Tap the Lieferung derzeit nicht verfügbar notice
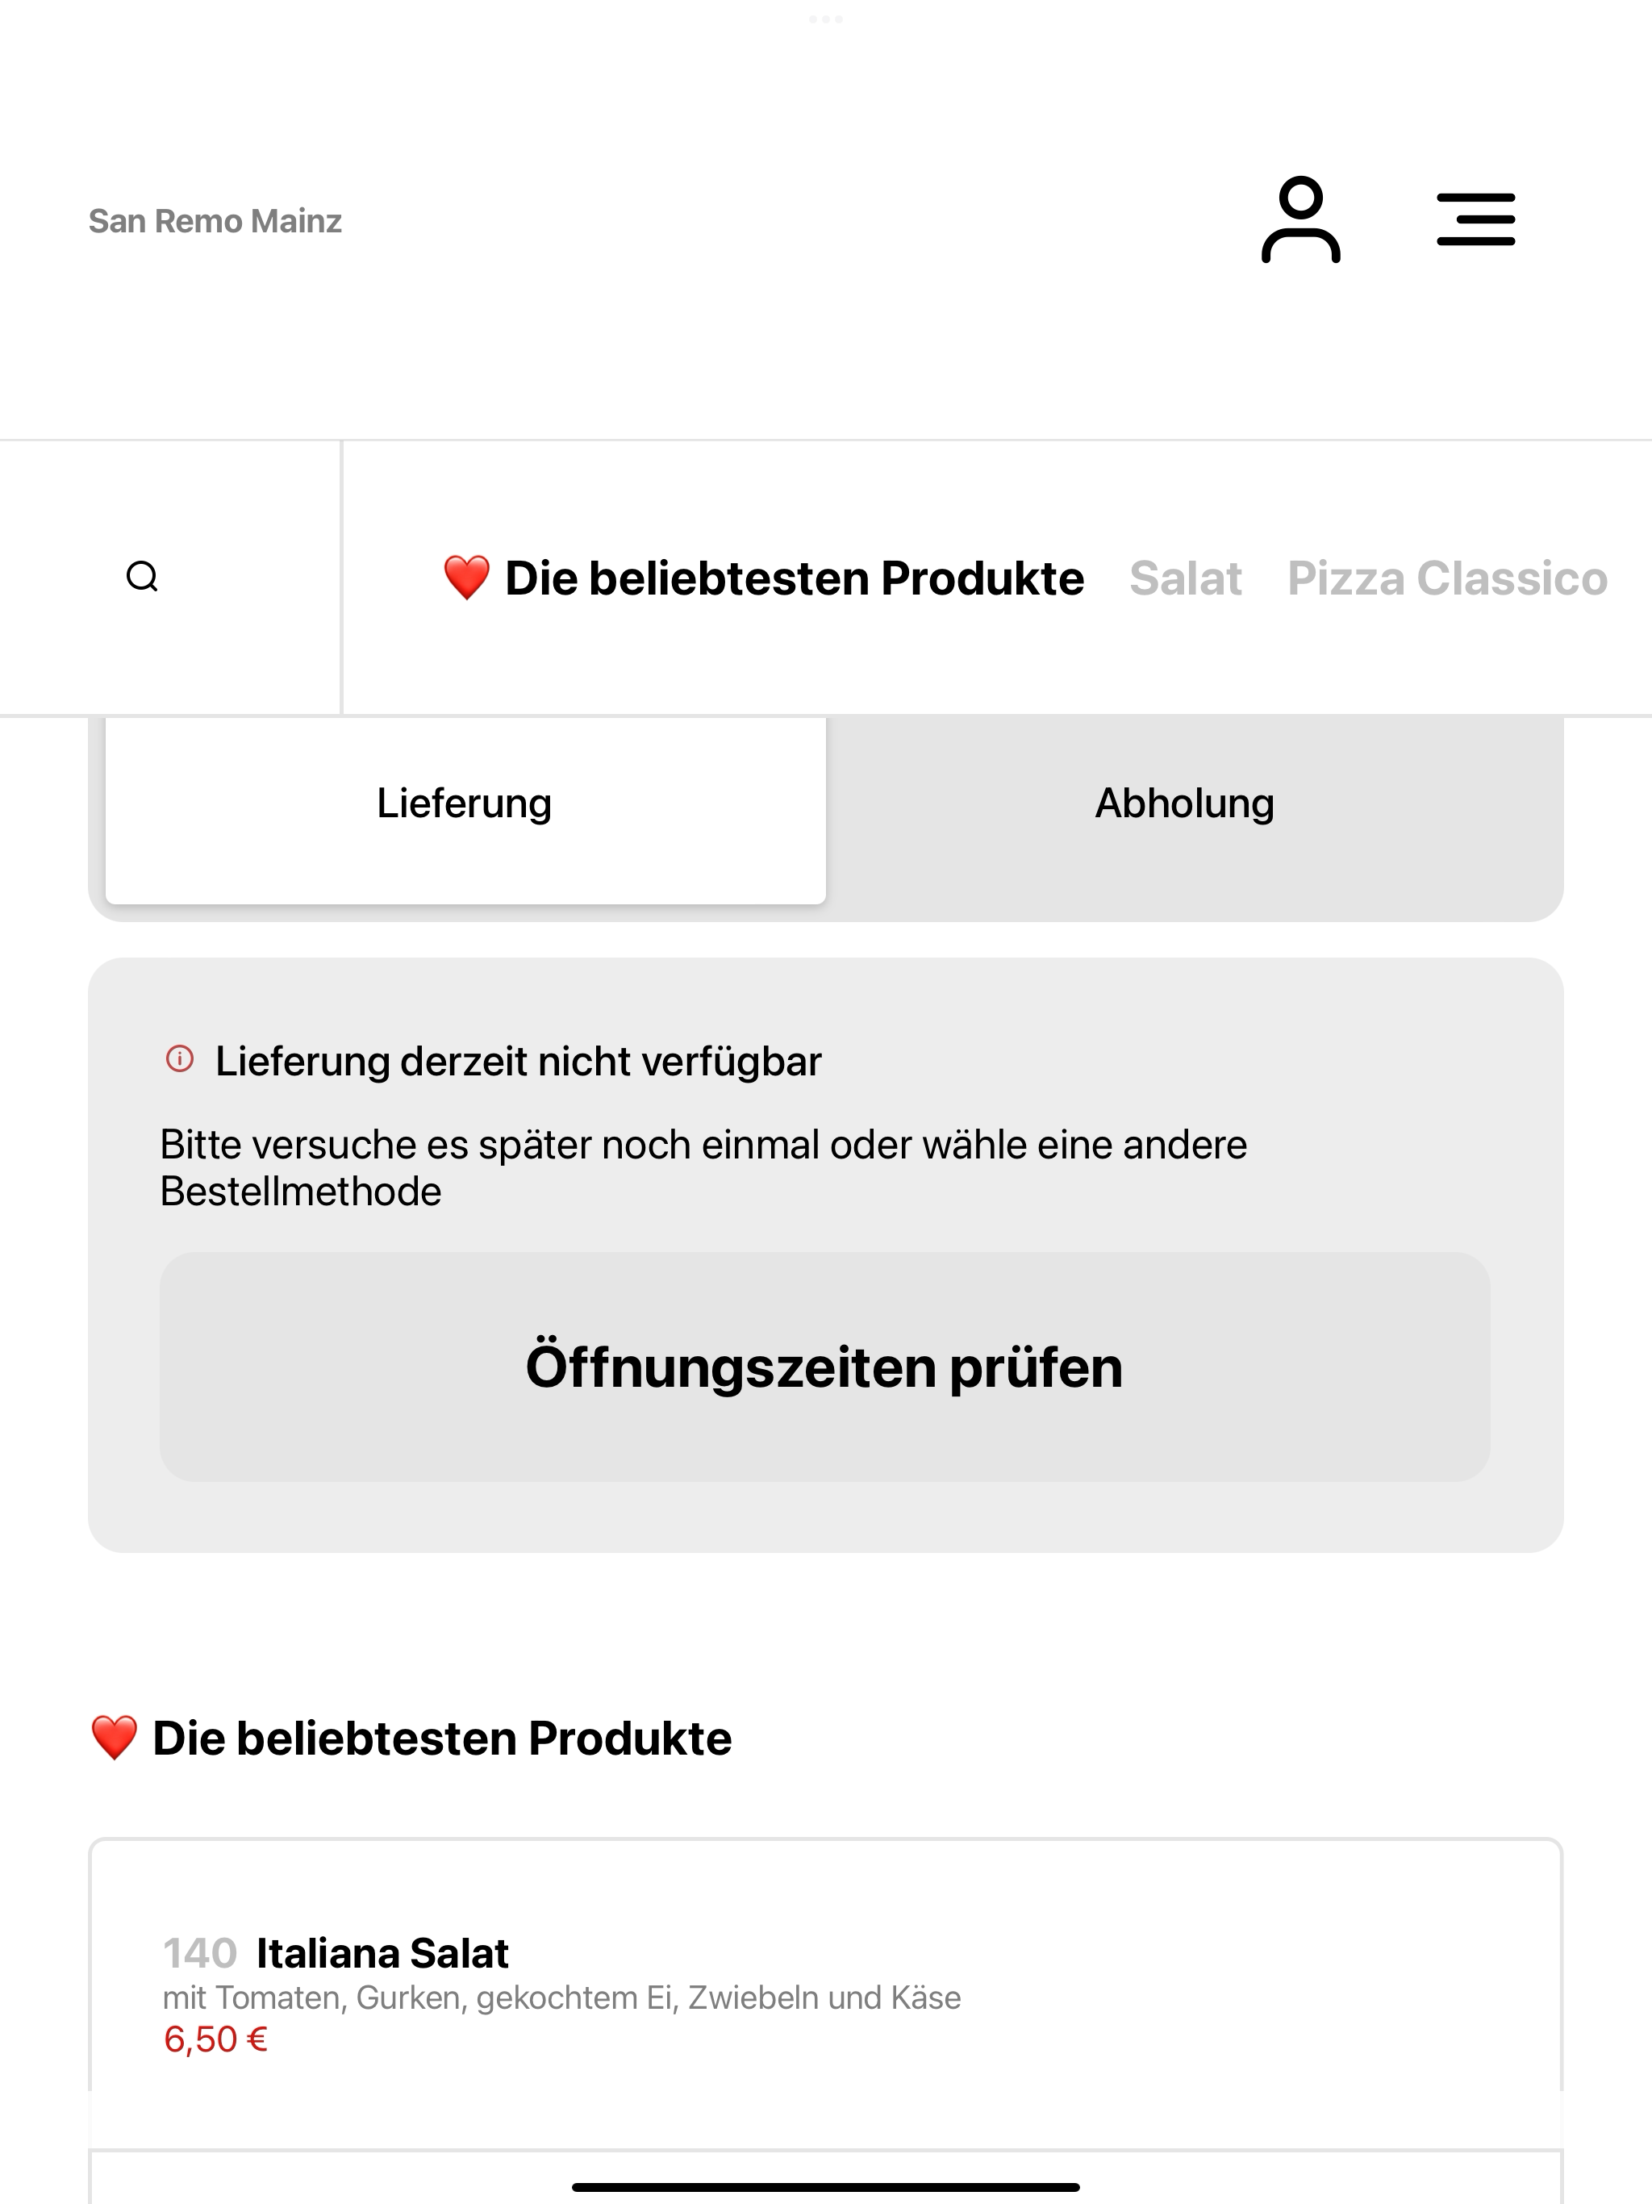This screenshot has height=2204, width=1652. 518,1061
